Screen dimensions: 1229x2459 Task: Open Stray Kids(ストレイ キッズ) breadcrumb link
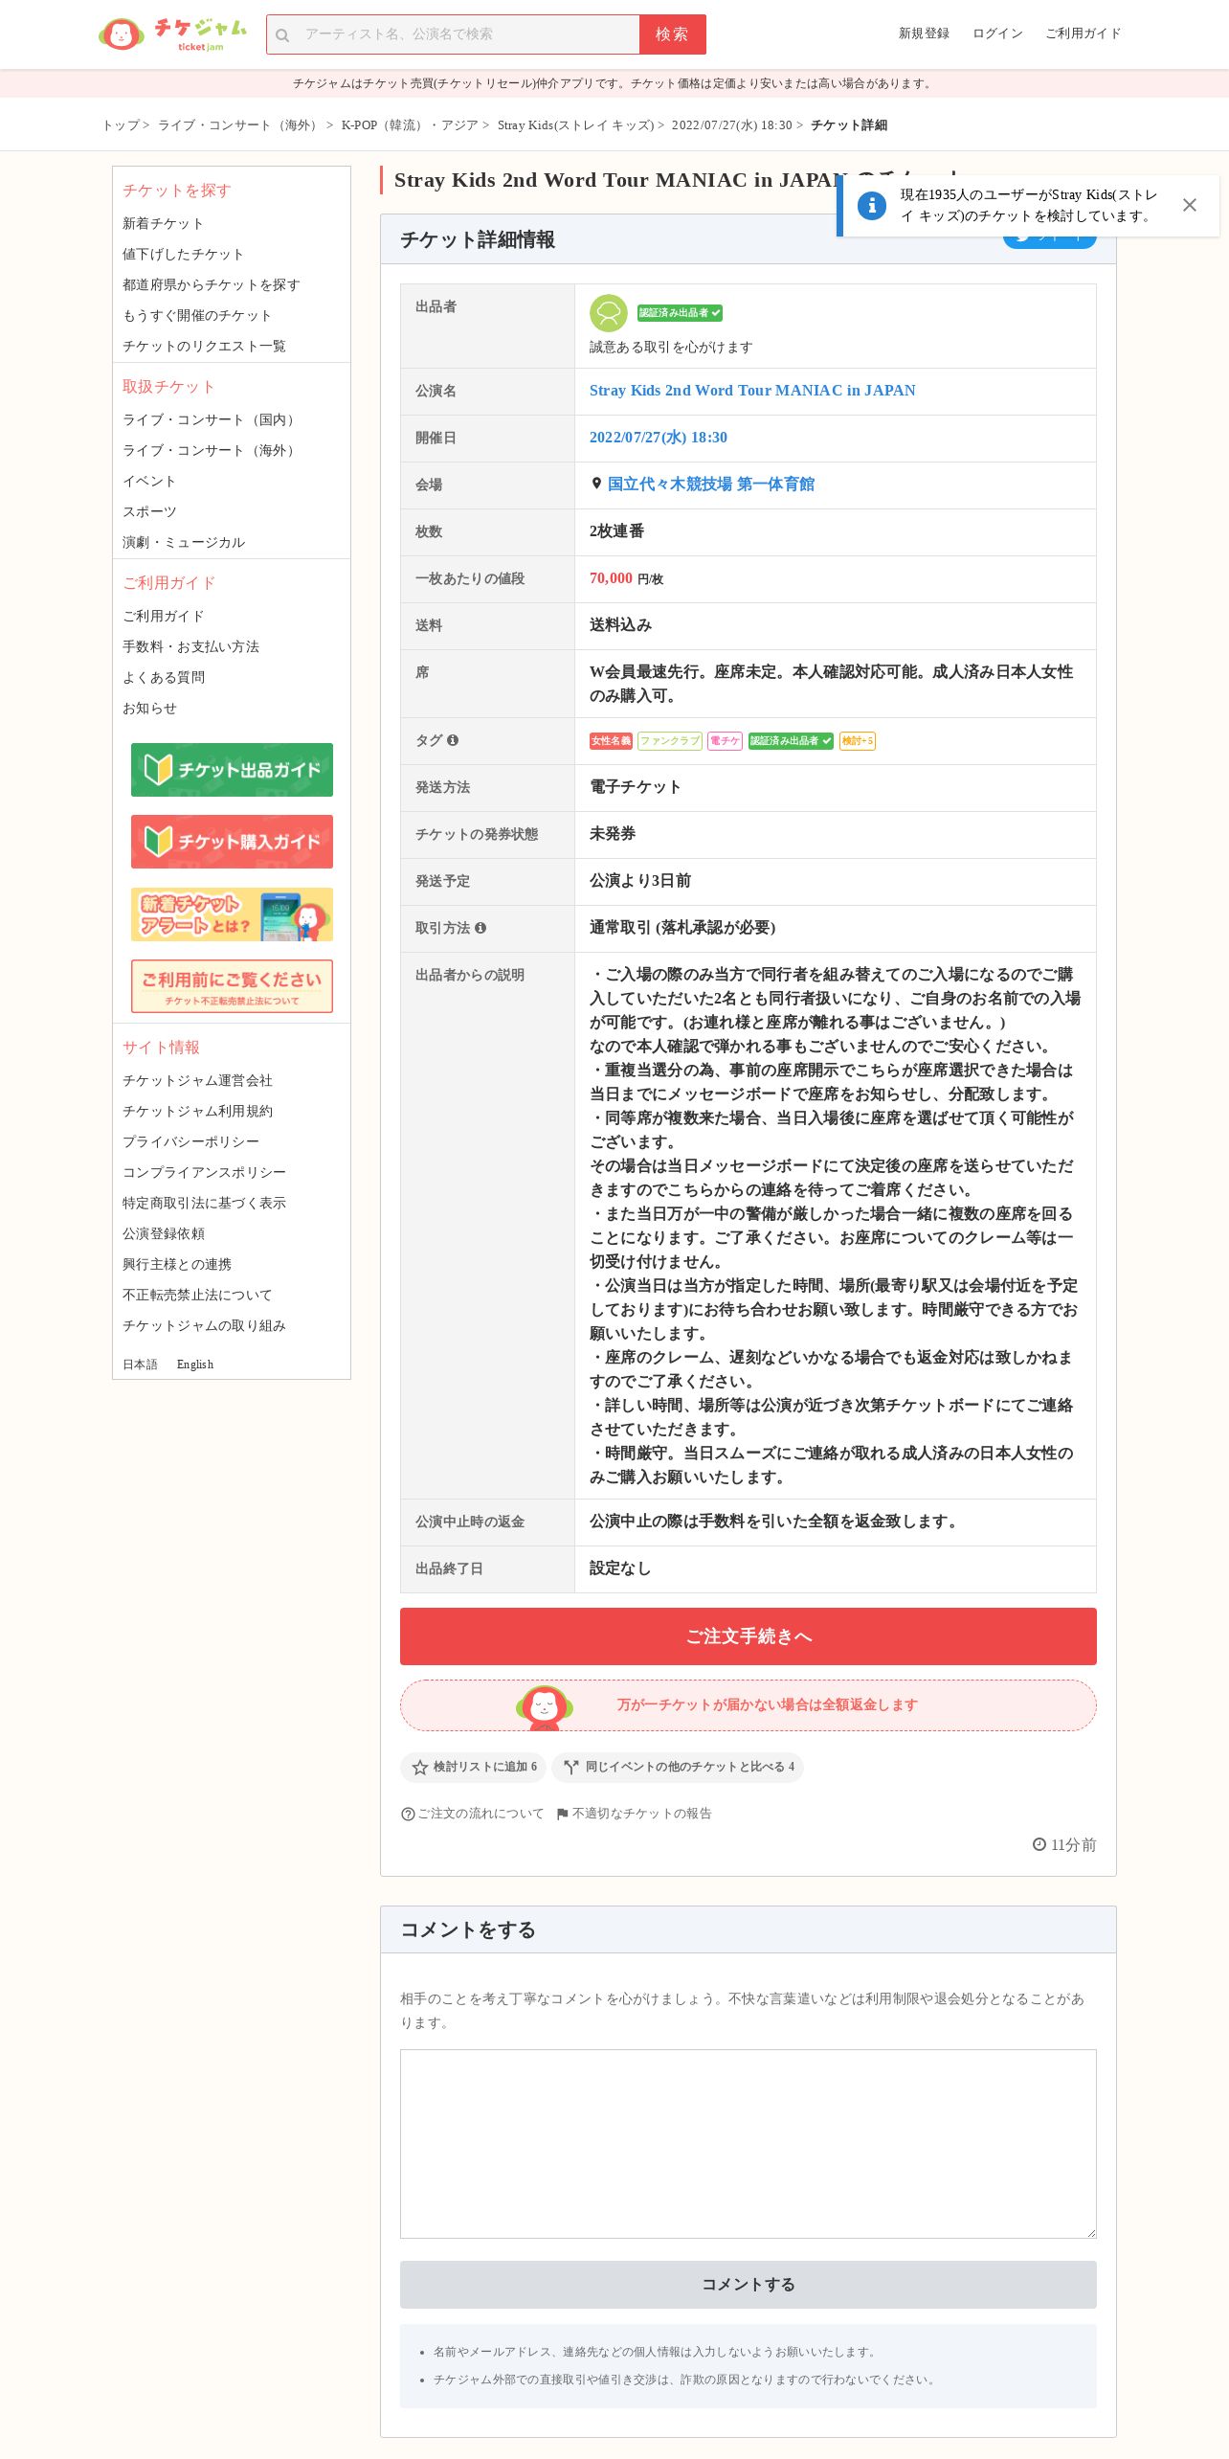click(x=575, y=125)
